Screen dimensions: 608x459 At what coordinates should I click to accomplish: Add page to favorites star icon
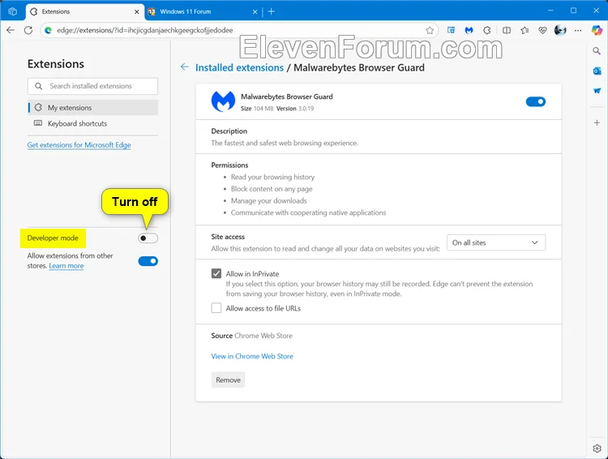(x=430, y=30)
